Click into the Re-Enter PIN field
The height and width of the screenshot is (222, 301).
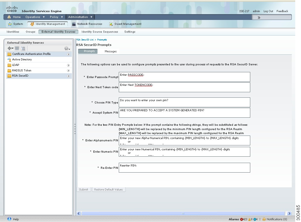coord(185,168)
